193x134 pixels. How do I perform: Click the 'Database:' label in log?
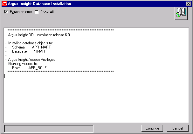(x=20, y=51)
